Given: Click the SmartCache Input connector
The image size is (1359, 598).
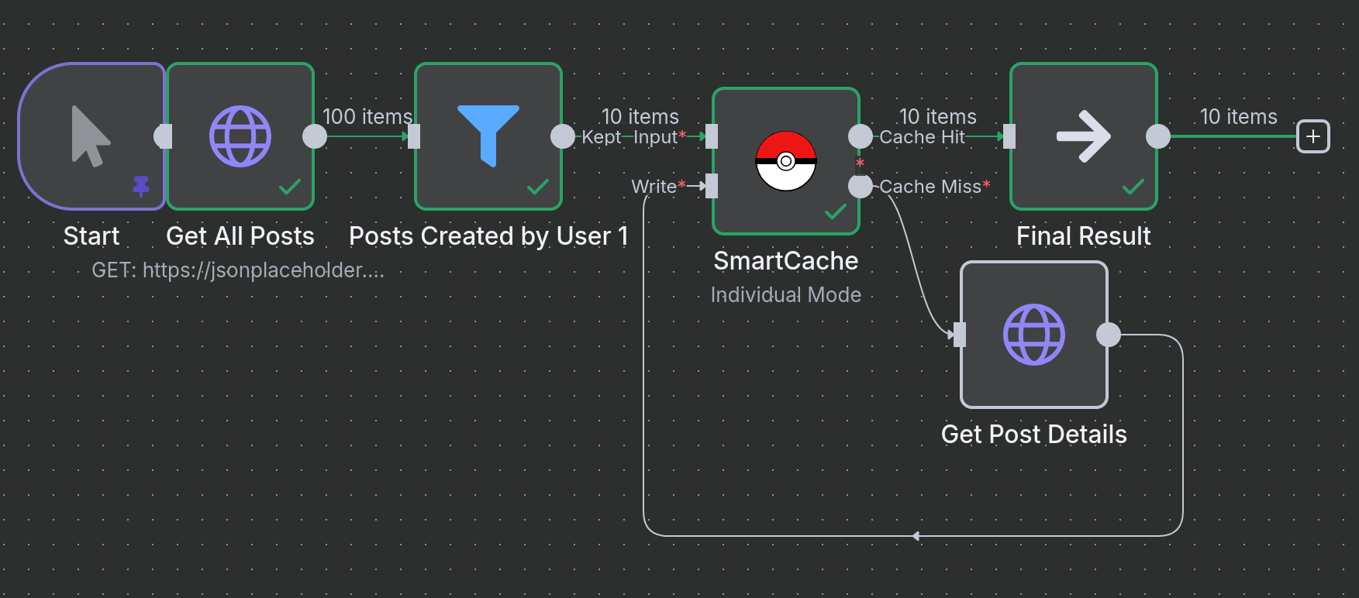Looking at the screenshot, I should pyautogui.click(x=712, y=136).
